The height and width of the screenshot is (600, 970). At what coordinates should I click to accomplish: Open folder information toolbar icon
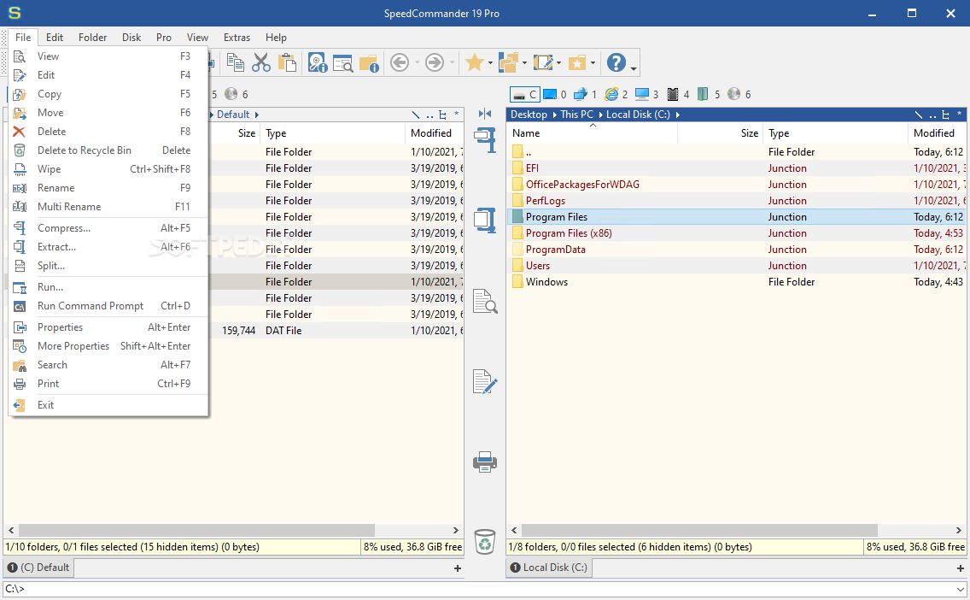click(x=369, y=62)
